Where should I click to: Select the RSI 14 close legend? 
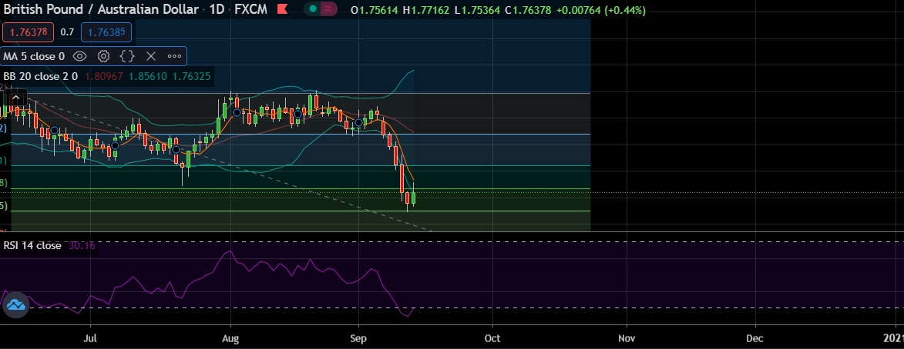(x=32, y=245)
